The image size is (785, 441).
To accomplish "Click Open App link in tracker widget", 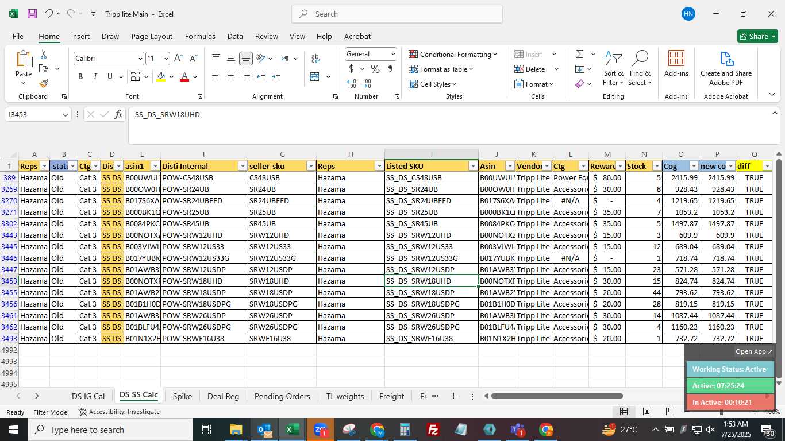I will tap(754, 351).
